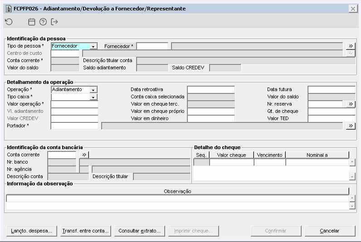Focus the Valor operação input field
The width and height of the screenshot is (361, 242).
click(74, 104)
